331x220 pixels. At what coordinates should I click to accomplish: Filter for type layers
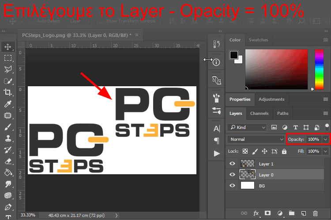click(296, 127)
